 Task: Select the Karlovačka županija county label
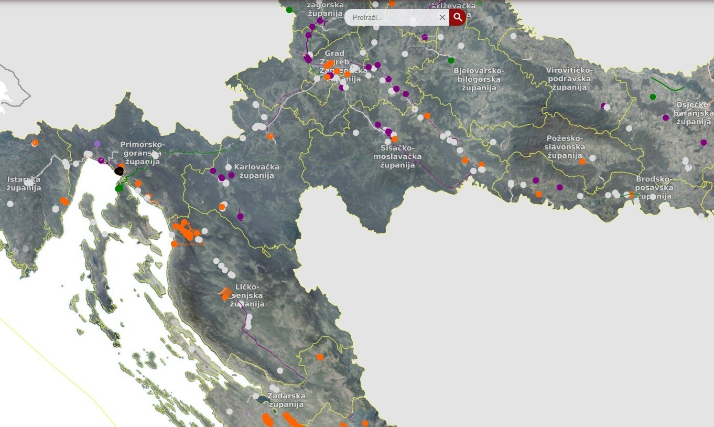tap(256, 171)
